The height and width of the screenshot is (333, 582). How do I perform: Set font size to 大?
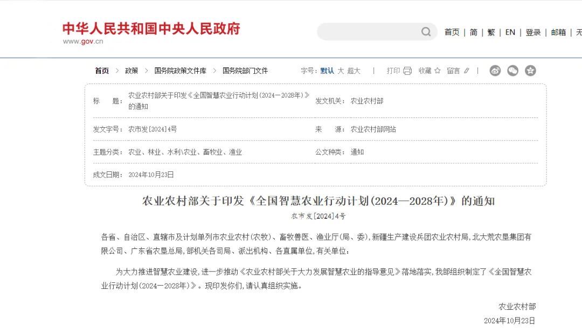click(341, 71)
